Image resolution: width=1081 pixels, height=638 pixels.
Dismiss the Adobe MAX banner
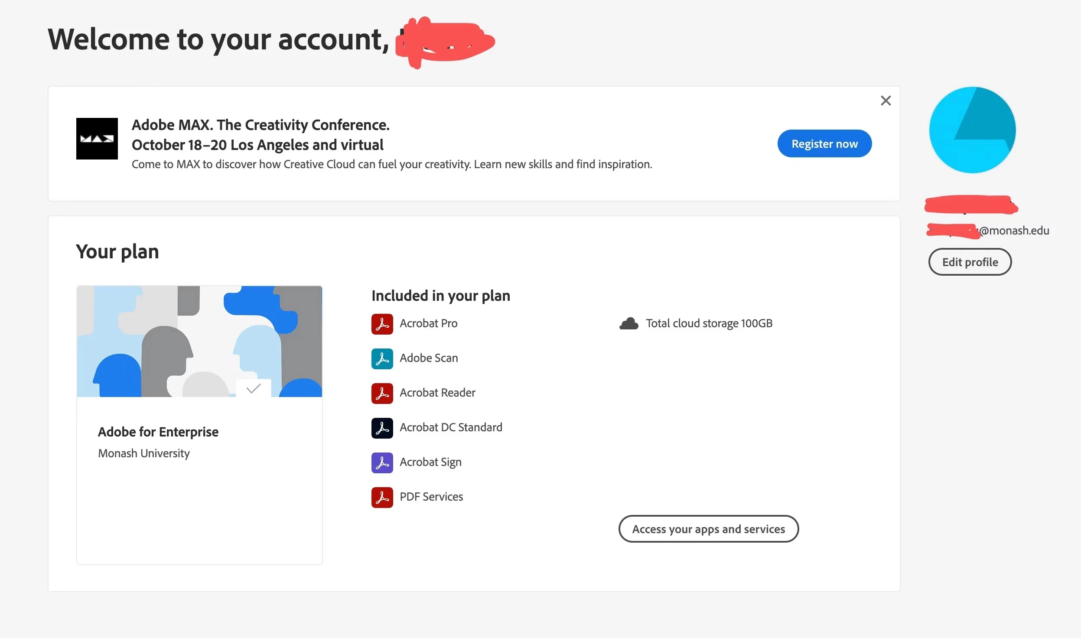pos(886,101)
